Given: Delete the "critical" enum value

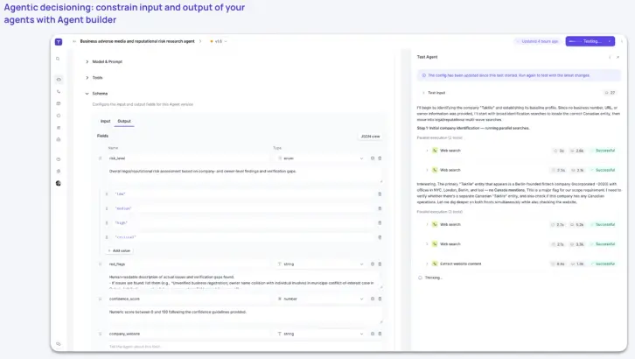Looking at the screenshot, I should click(x=380, y=237).
